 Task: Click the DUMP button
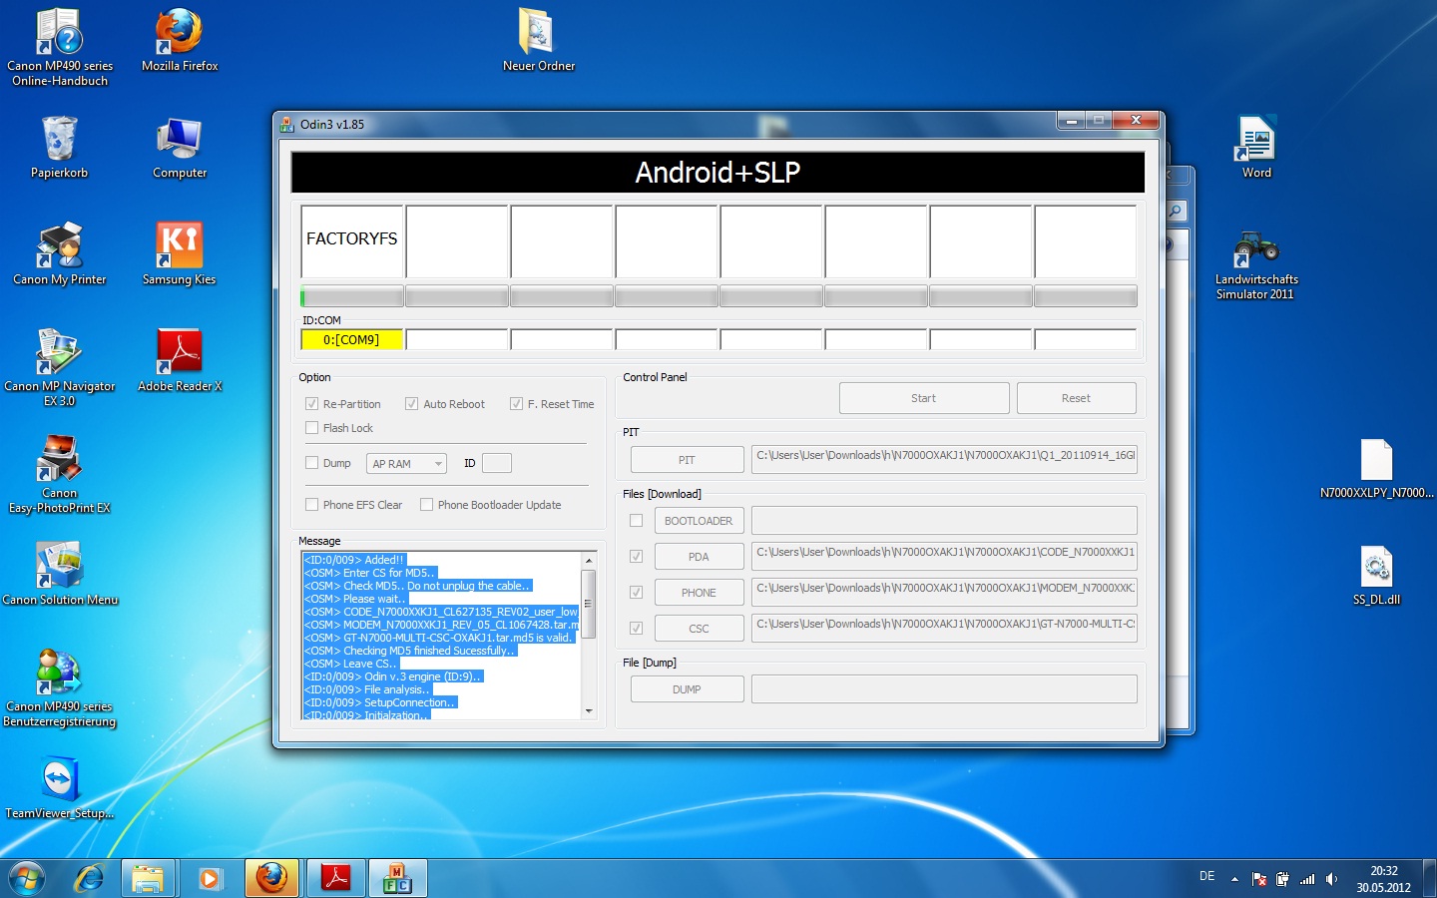pyautogui.click(x=687, y=689)
